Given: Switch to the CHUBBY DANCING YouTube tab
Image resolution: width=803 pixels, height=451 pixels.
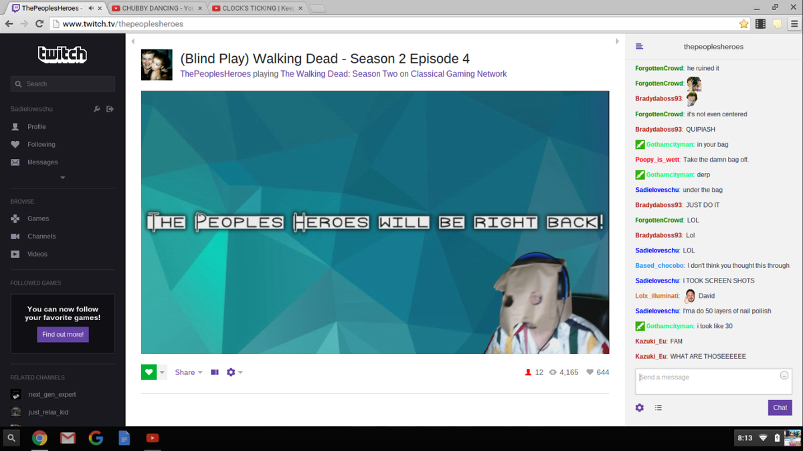Looking at the screenshot, I should click(x=157, y=8).
